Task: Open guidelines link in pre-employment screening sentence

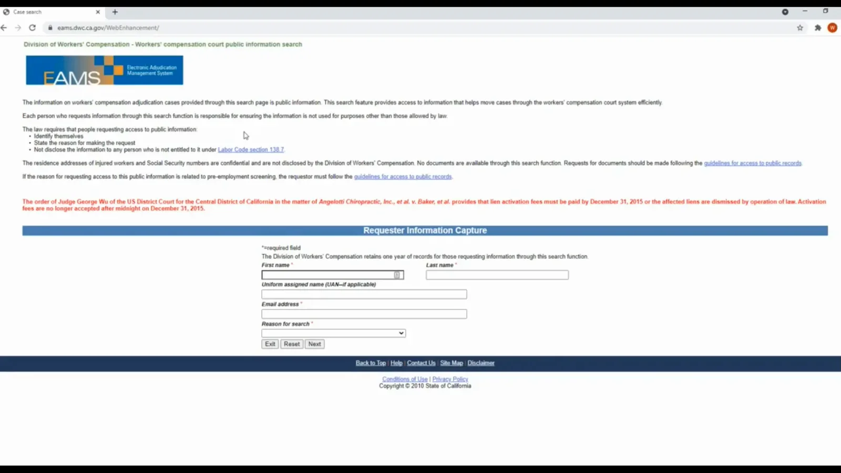Action: 403,177
